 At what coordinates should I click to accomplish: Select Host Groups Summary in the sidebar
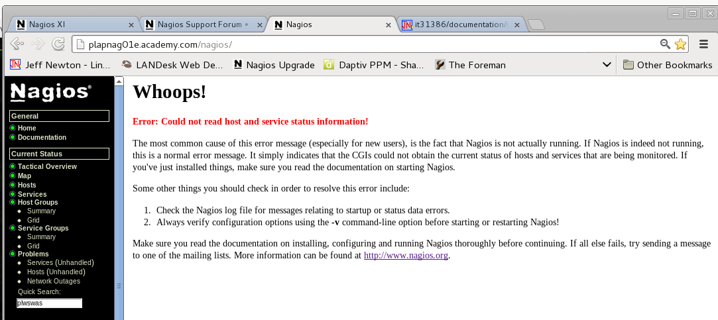[x=41, y=211]
